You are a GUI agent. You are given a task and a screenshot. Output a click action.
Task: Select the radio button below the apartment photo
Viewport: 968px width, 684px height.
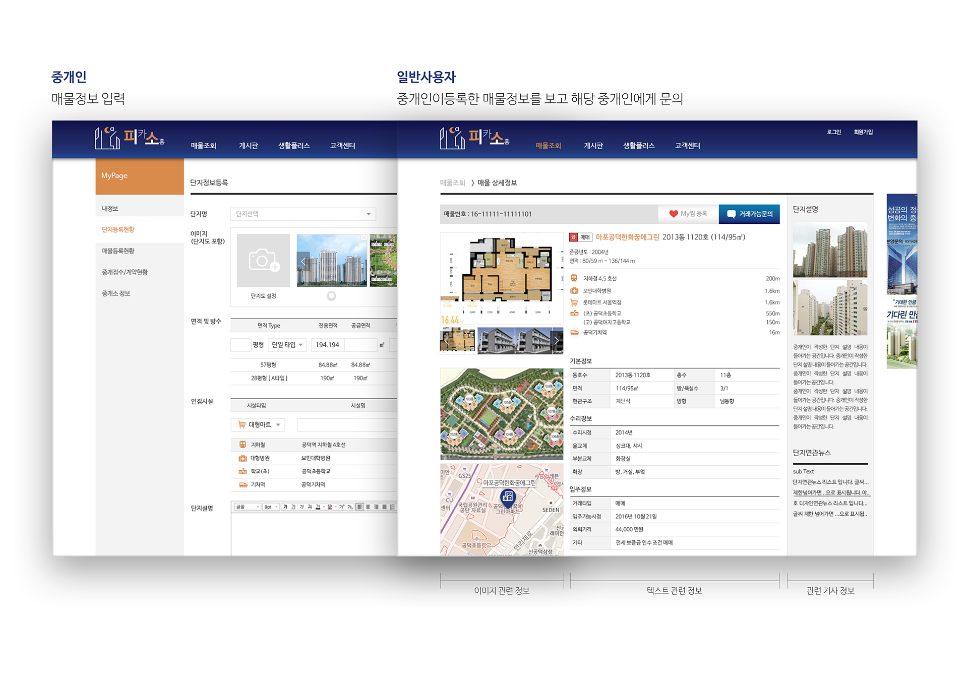pos(331,296)
